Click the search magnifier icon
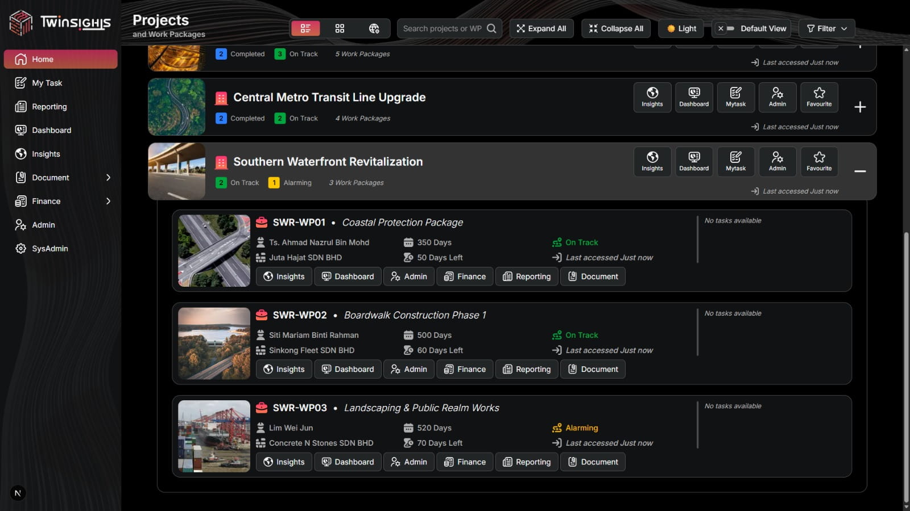Viewport: 910px width, 511px height. [x=491, y=28]
